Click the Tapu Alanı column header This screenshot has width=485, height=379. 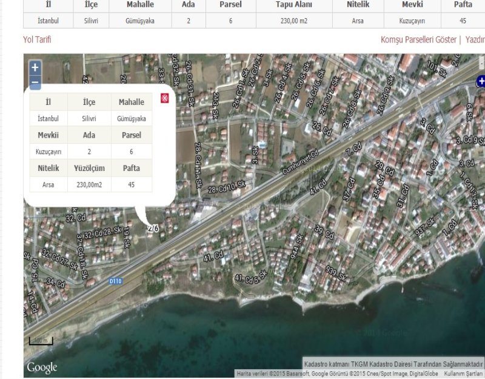[293, 5]
